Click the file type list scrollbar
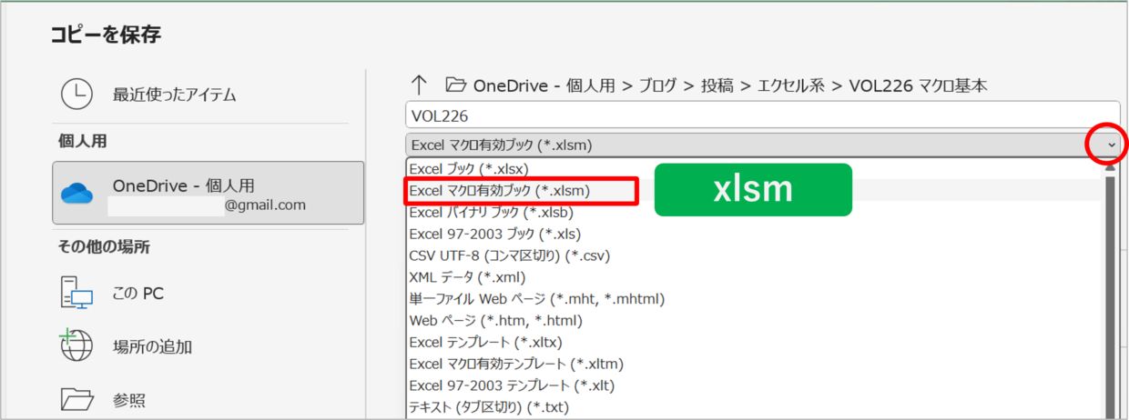The height and width of the screenshot is (420, 1129). pos(1110,295)
